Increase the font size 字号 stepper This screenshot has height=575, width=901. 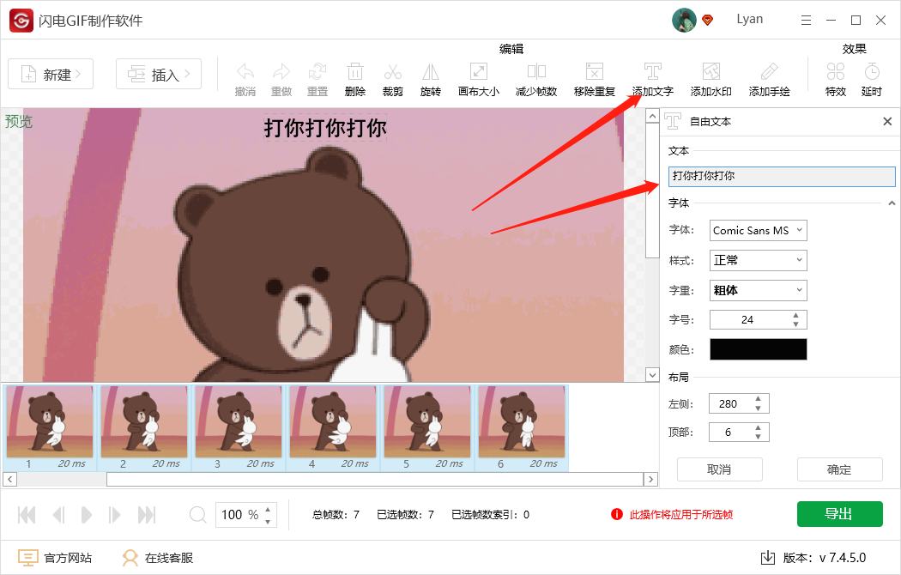[795, 315]
